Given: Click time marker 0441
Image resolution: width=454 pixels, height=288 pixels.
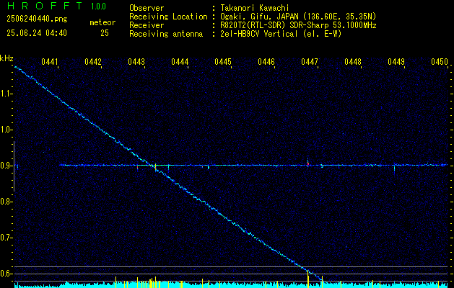Looking at the screenshot, I should (x=50, y=61).
